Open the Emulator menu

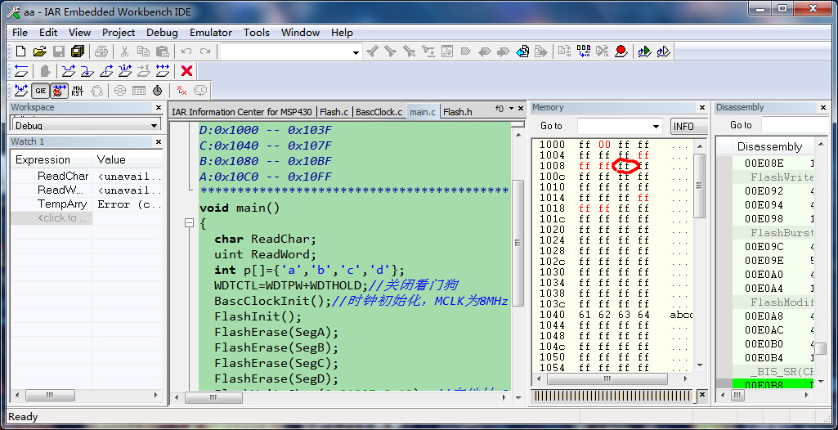click(211, 32)
